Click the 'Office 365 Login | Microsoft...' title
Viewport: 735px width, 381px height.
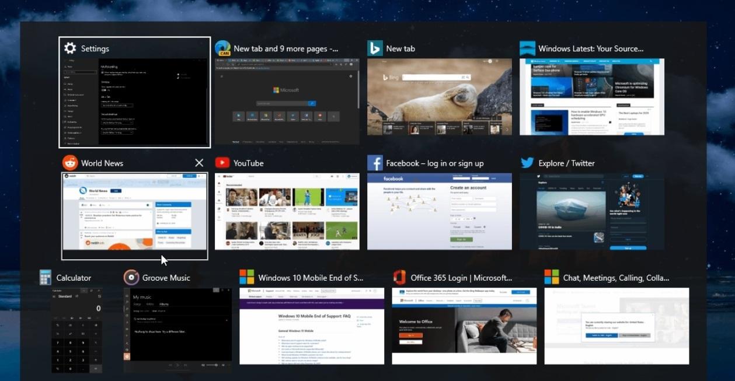pyautogui.click(x=461, y=278)
